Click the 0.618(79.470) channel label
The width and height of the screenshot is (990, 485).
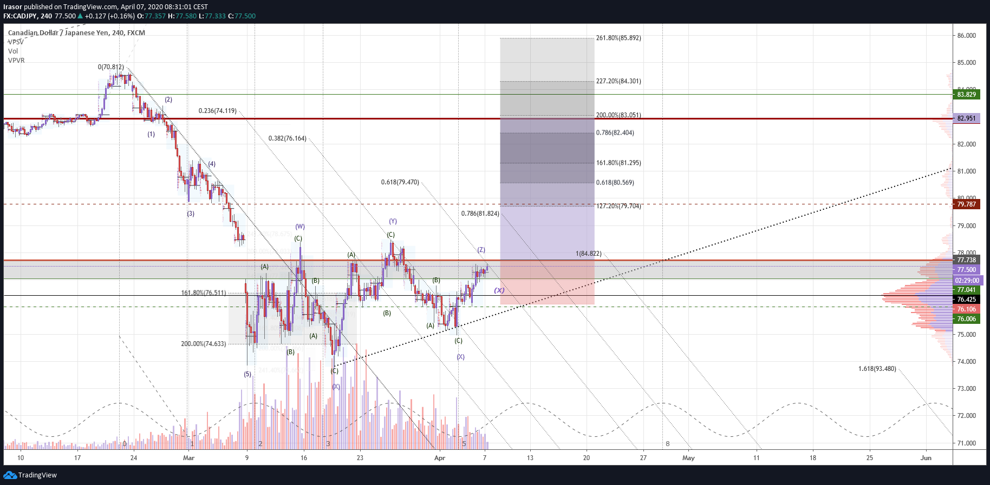[x=400, y=183]
